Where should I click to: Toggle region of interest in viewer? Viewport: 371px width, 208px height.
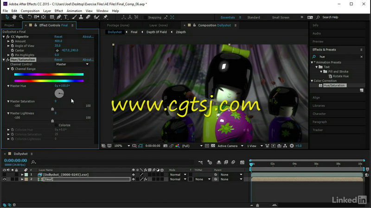pos(207,146)
